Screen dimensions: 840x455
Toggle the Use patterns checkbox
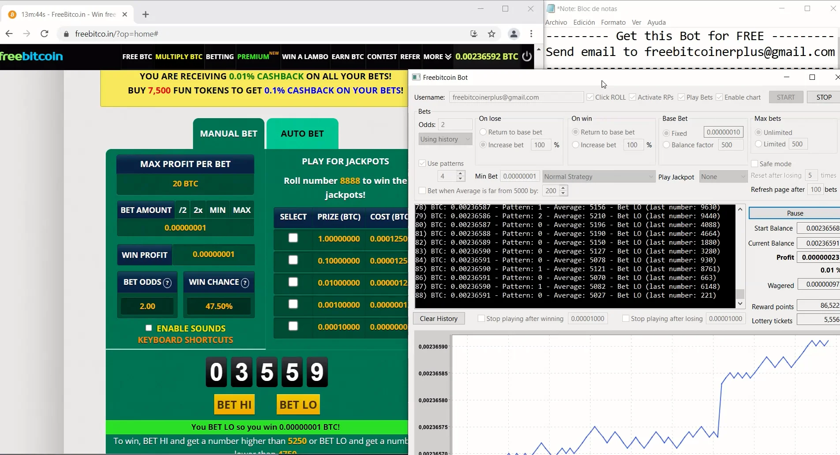pyautogui.click(x=422, y=163)
